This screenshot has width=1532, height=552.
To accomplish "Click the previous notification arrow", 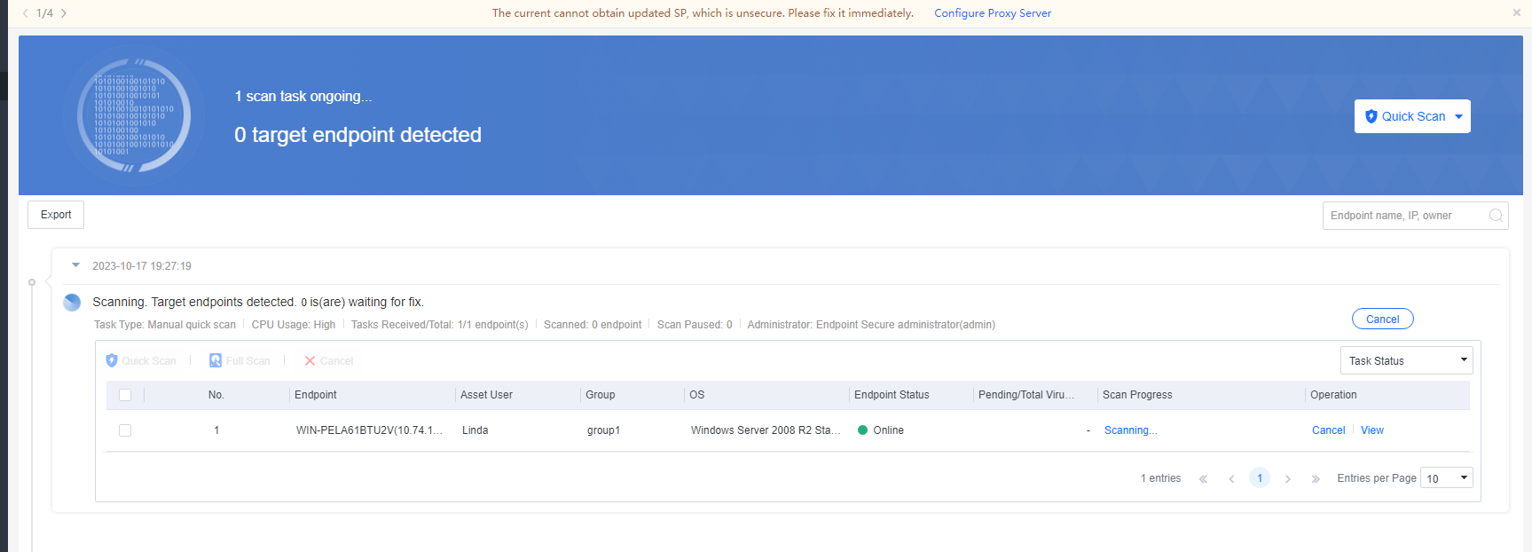I will click(26, 13).
